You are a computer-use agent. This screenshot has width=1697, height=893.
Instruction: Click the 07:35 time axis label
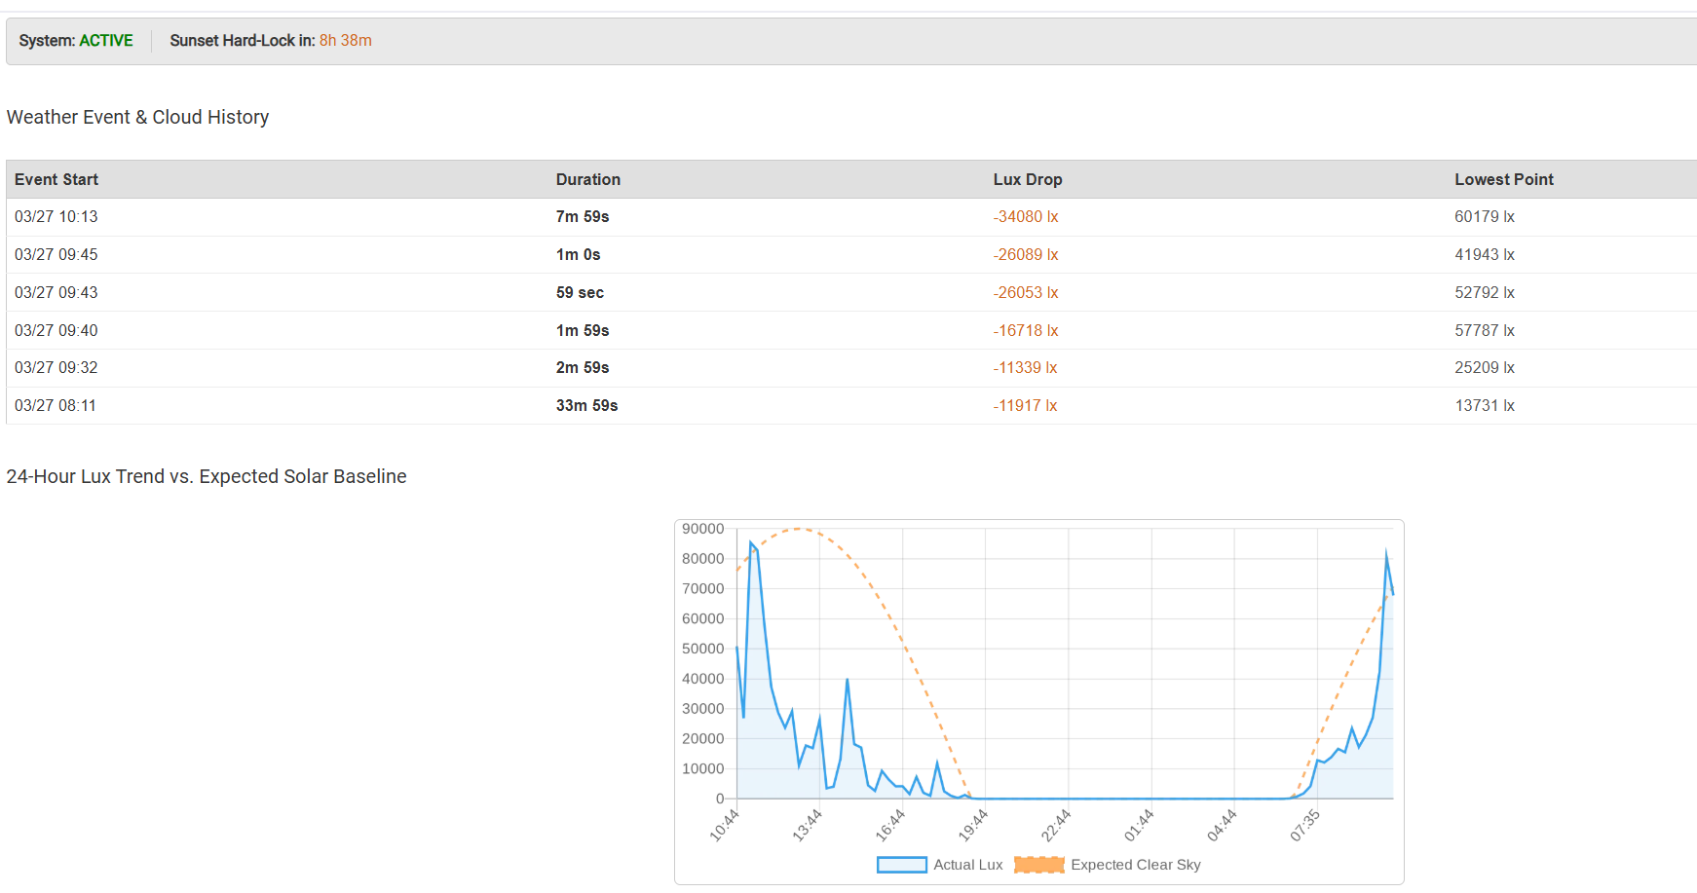tap(1304, 826)
